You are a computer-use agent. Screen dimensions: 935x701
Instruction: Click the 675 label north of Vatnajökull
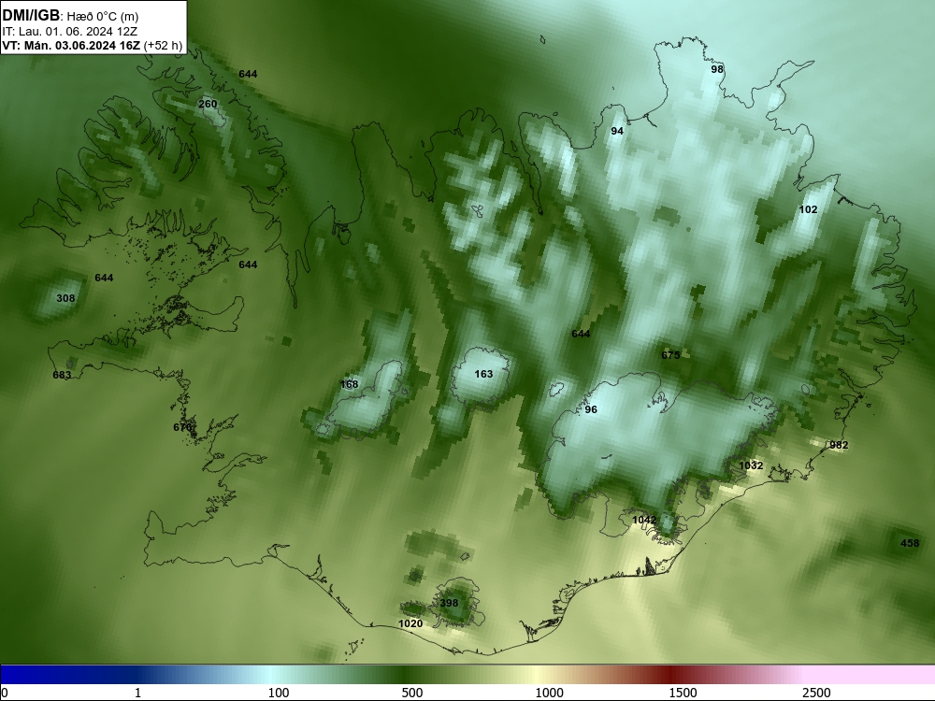click(670, 355)
